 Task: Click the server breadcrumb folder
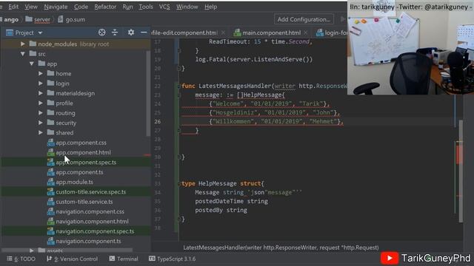(38, 20)
